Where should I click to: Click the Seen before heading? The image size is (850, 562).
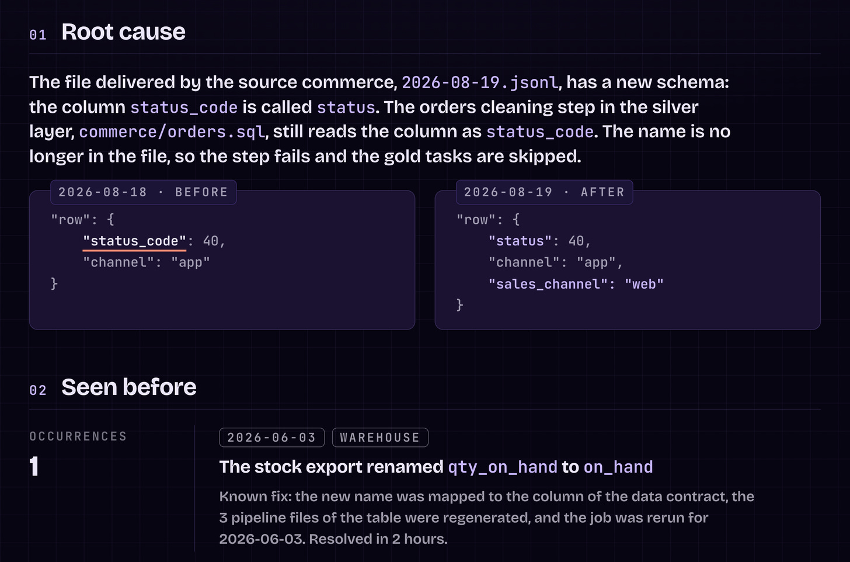129,387
